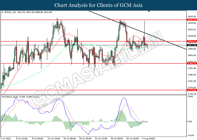The width and height of the screenshot is (197, 140).
Task: Click the 4 Aug 04:00 time label
Action: point(148,139)
